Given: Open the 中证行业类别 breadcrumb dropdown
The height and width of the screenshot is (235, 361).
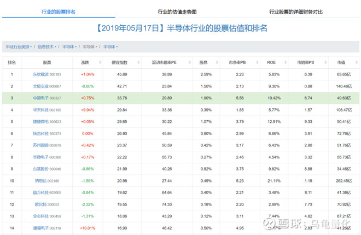Looking at the screenshot, I should [19, 46].
